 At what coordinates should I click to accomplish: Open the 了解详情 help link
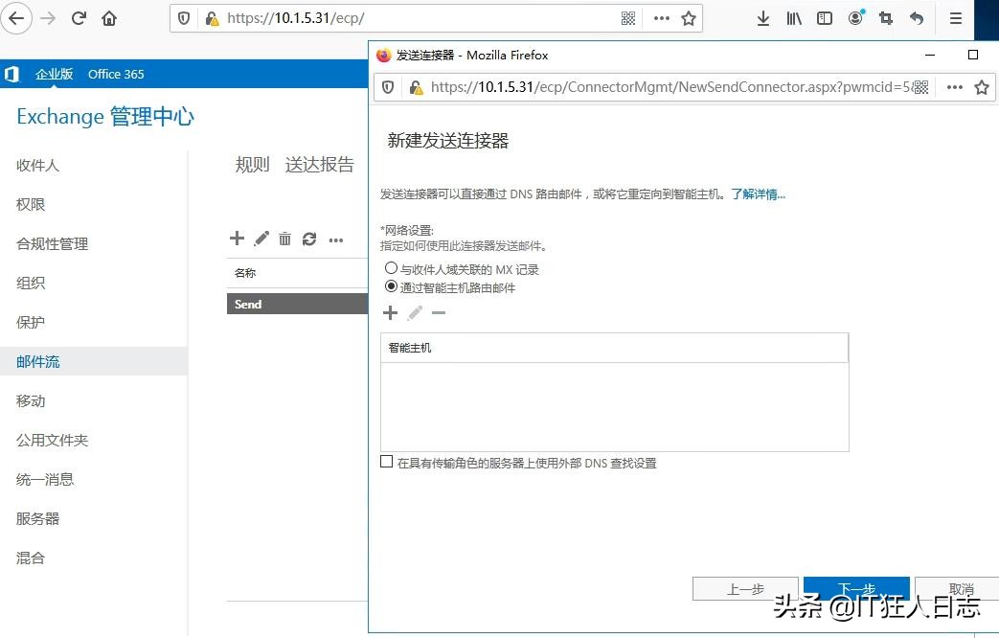point(758,194)
